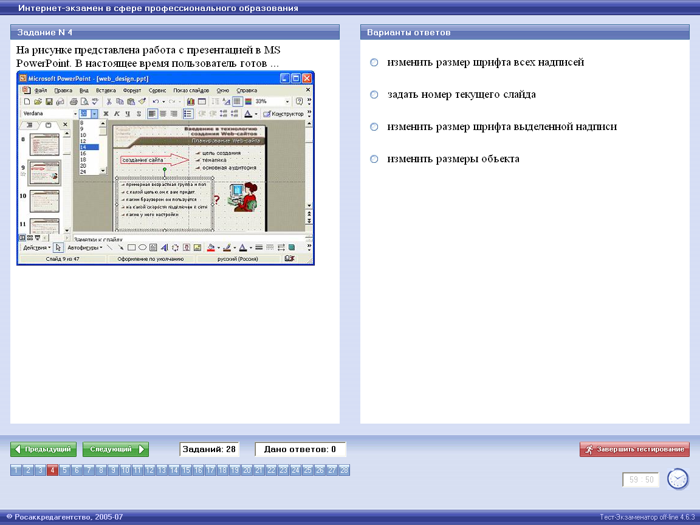
Task: Click the Oval shape tool in drawing toolbar
Action: click(x=142, y=248)
